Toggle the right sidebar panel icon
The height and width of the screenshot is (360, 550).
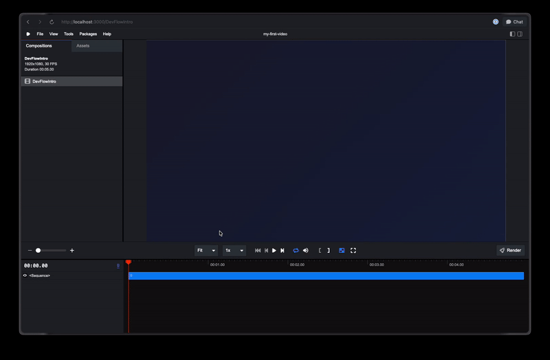pos(520,34)
